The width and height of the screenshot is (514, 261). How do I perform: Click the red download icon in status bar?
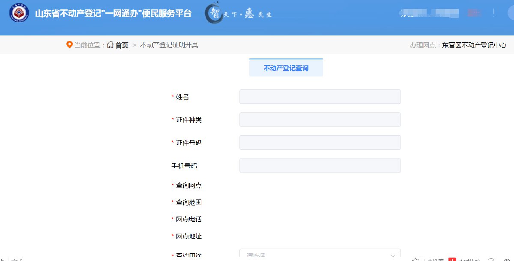[x=452, y=259]
